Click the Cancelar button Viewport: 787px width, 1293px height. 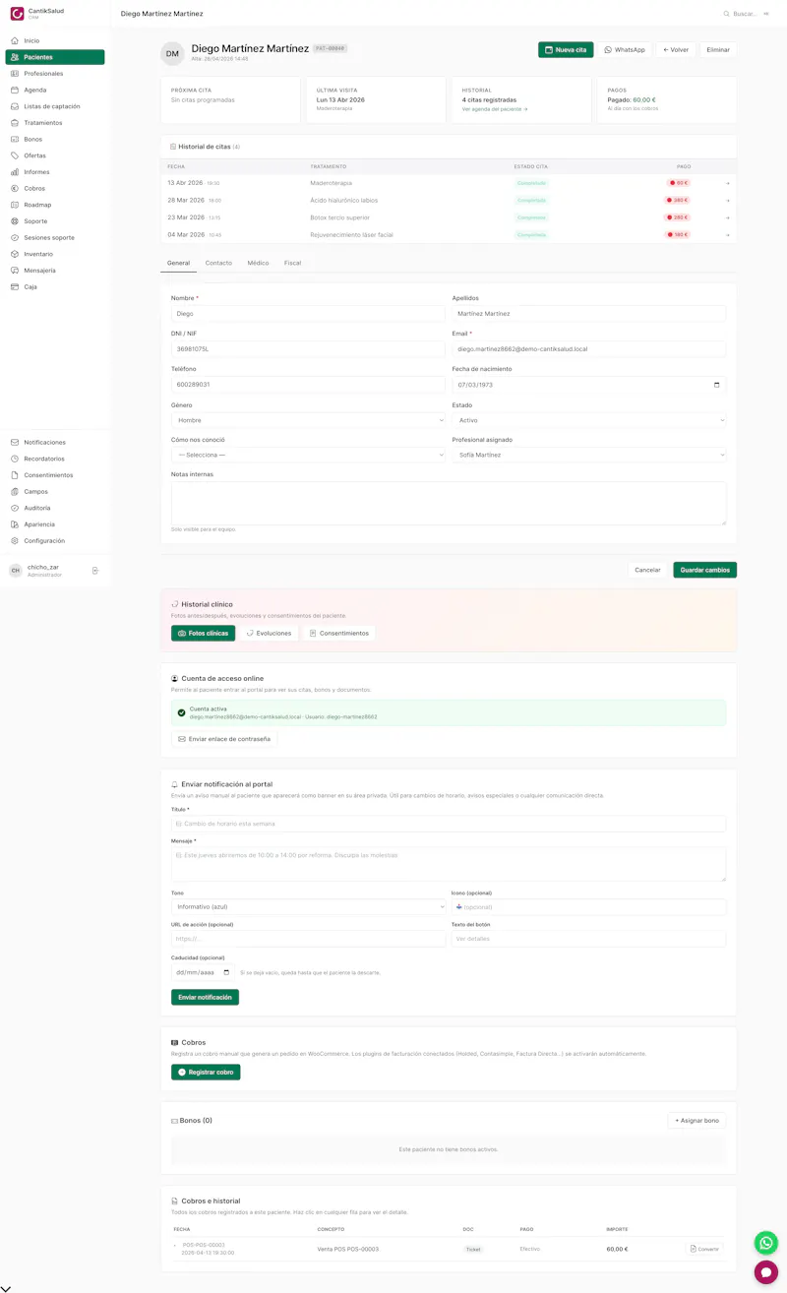[x=647, y=570]
